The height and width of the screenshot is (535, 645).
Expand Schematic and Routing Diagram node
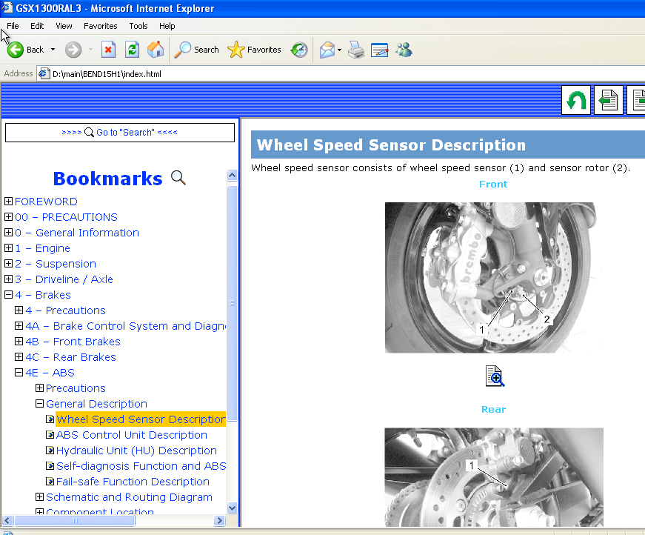pyautogui.click(x=39, y=497)
